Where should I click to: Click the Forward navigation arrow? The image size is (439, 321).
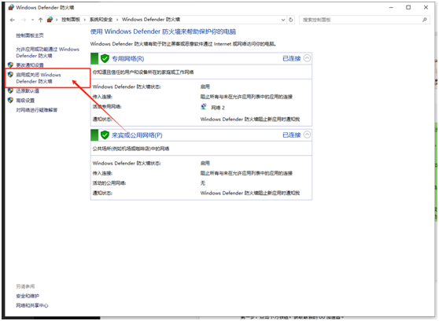click(24, 20)
